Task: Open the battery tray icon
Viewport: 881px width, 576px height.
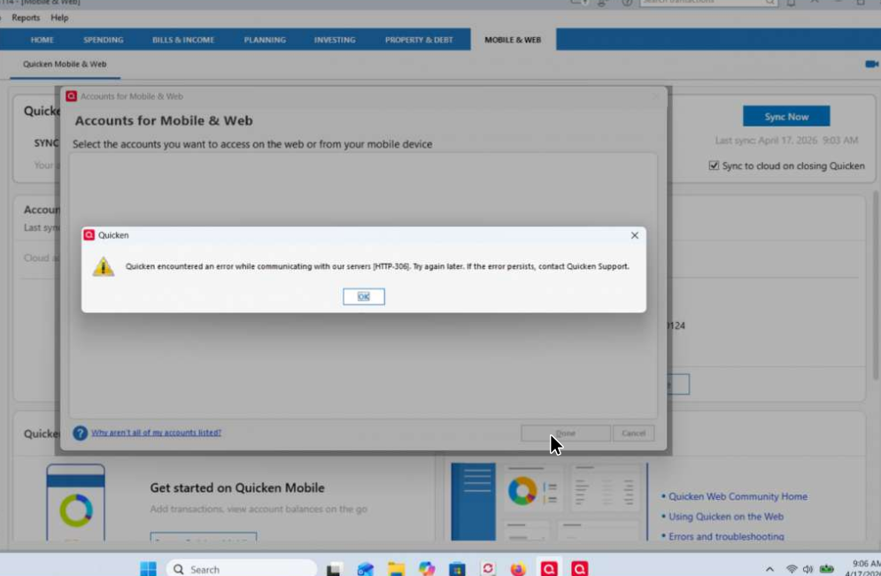Action: [826, 569]
